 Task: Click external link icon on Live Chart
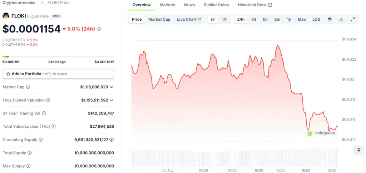(199, 19)
